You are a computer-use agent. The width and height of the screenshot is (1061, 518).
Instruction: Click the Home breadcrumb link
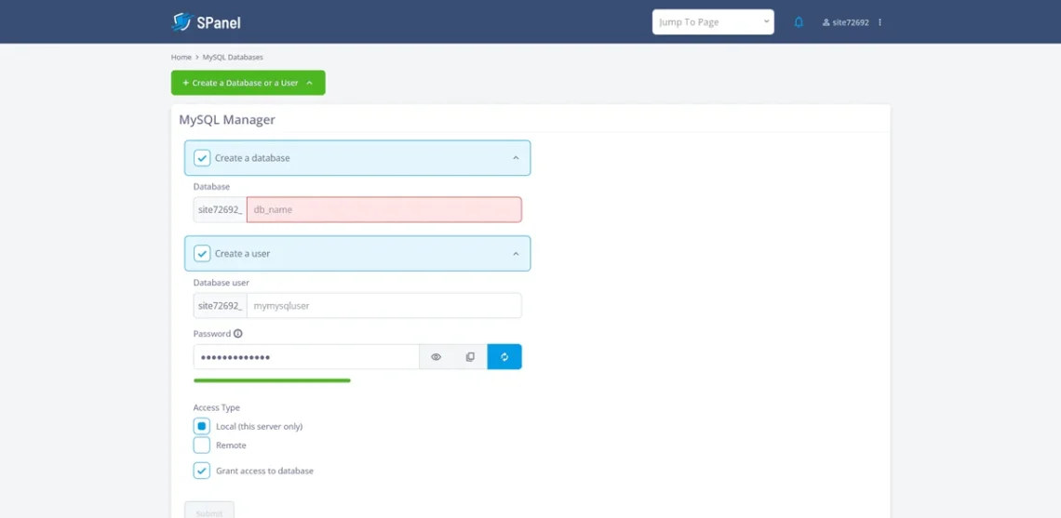tap(181, 58)
